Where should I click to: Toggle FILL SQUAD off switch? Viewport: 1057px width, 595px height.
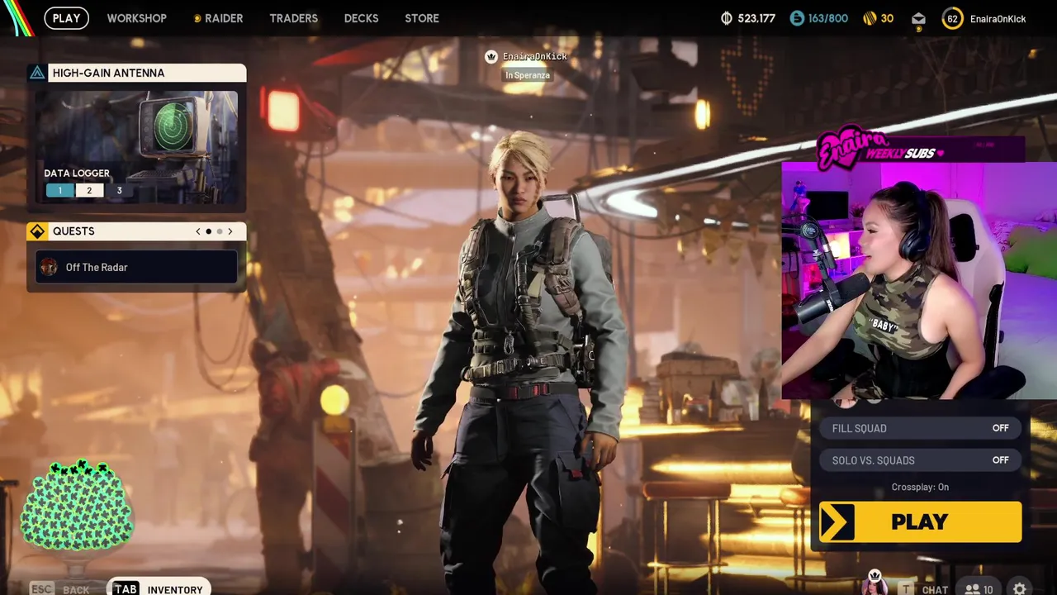920,428
